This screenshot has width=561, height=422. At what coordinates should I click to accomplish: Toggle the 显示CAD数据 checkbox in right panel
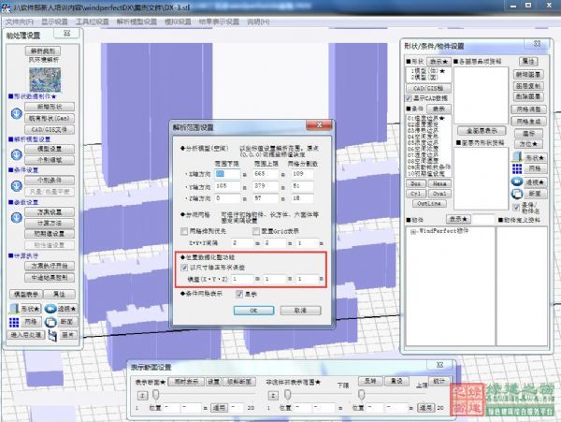pyautogui.click(x=408, y=97)
